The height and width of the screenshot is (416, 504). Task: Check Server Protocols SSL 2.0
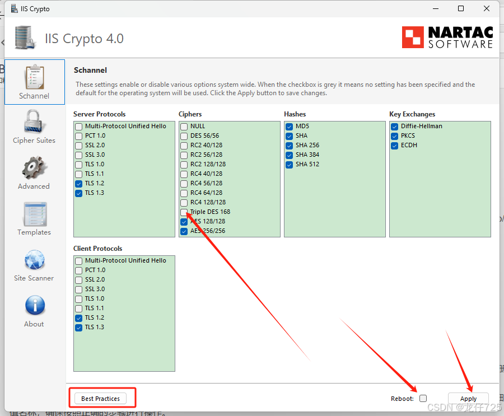coord(79,146)
